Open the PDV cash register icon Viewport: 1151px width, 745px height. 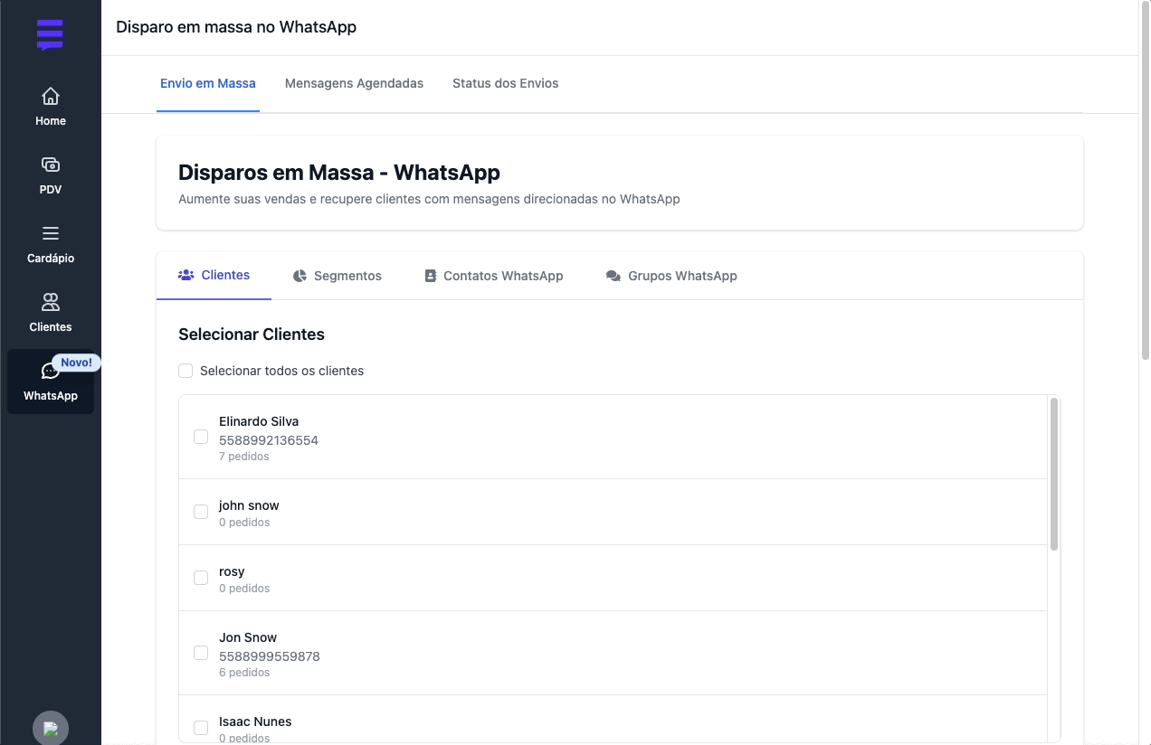click(51, 165)
